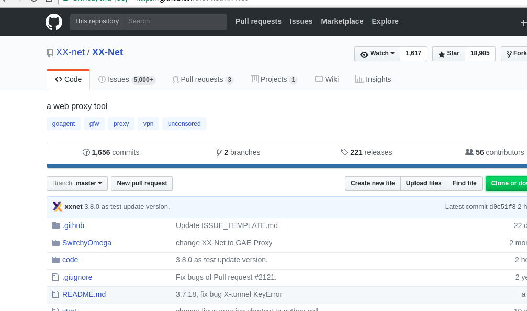Open the Projects tab
The height and width of the screenshot is (311, 527).
[274, 80]
